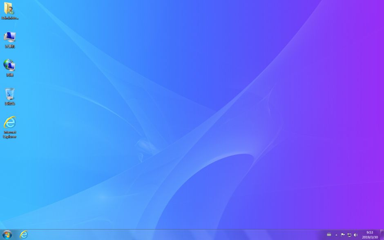
Task: Click an empty area of the taskbar
Action: point(163,234)
